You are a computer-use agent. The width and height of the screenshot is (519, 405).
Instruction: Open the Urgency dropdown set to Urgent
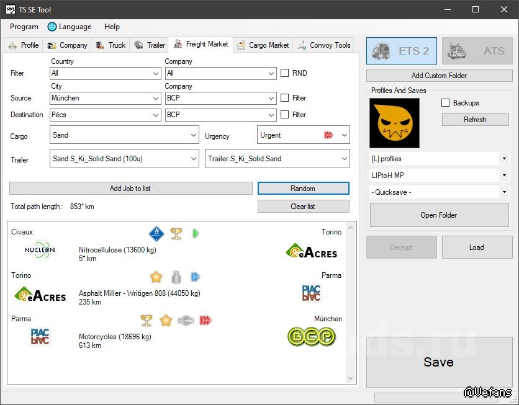click(303, 135)
